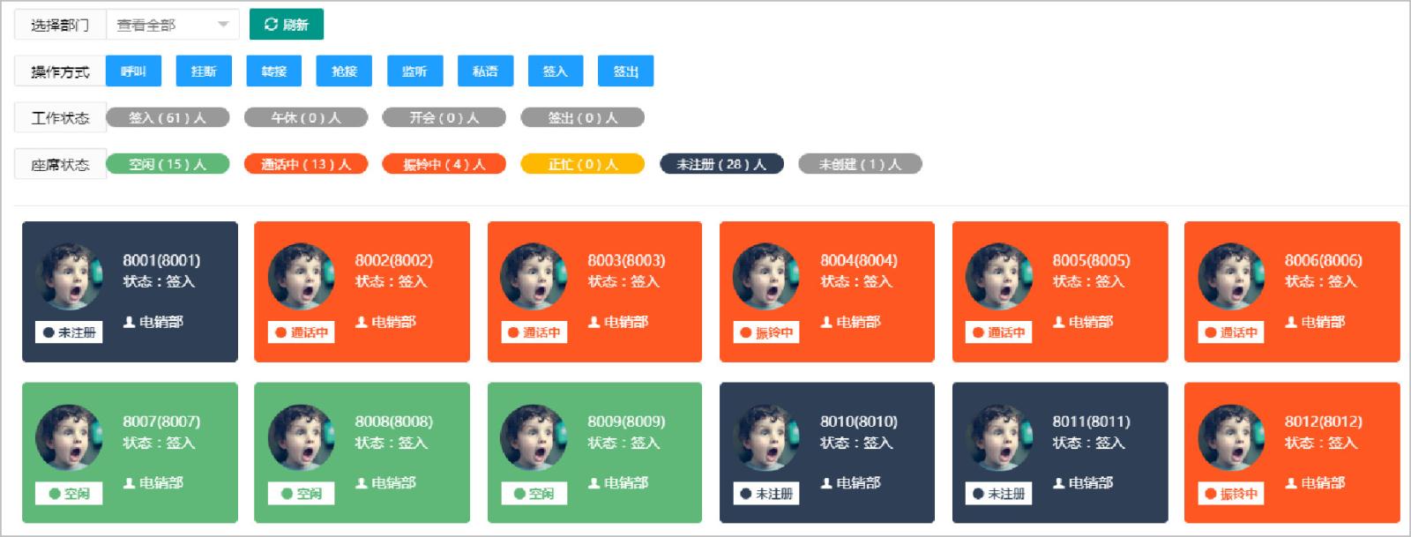Select the 监听 monitor button

[414, 71]
